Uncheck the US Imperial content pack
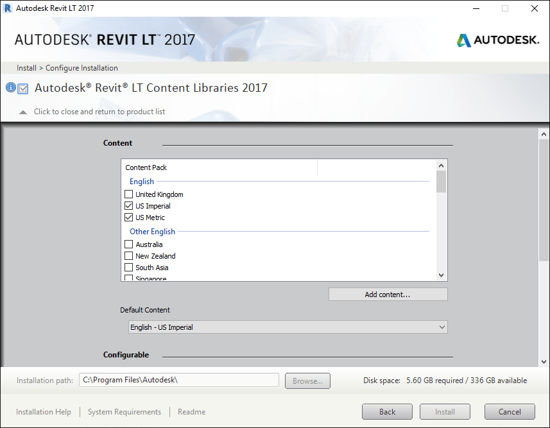The image size is (550, 428). (129, 205)
